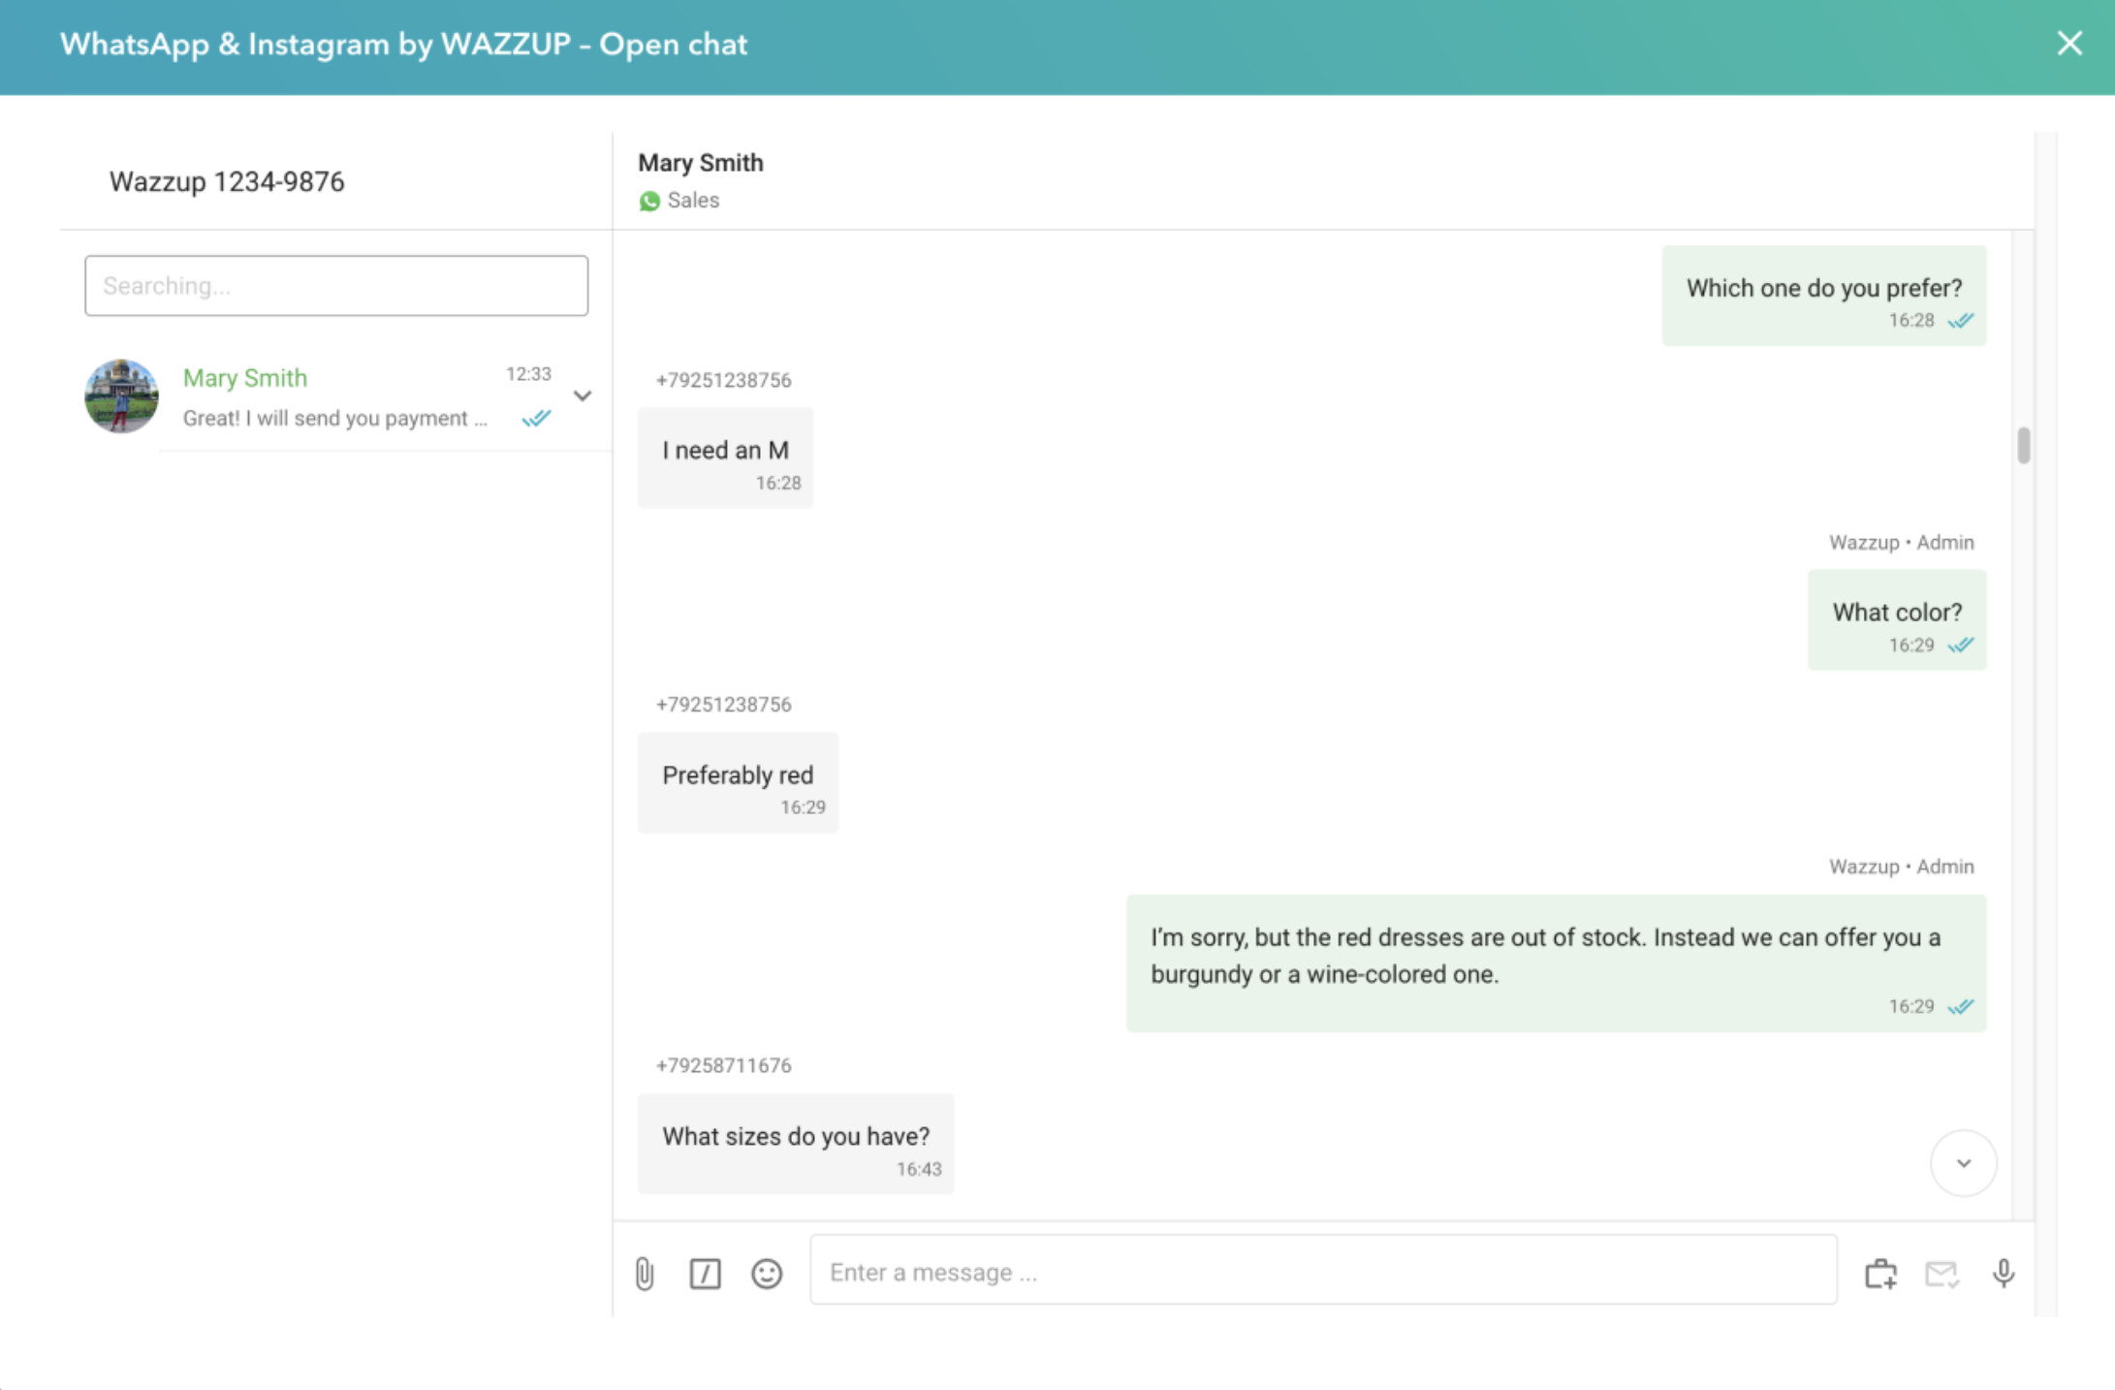Image resolution: width=2115 pixels, height=1390 pixels.
Task: Focus the Enter a message text box
Action: (1322, 1272)
